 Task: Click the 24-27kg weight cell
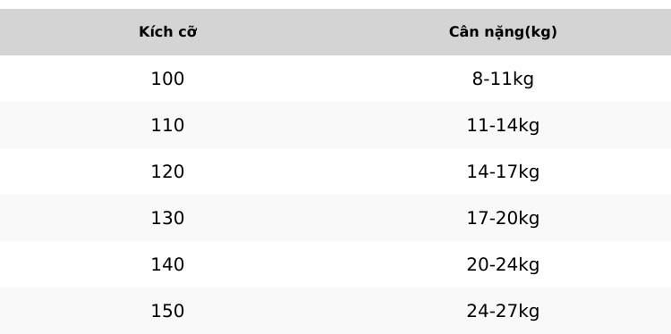coord(503,311)
